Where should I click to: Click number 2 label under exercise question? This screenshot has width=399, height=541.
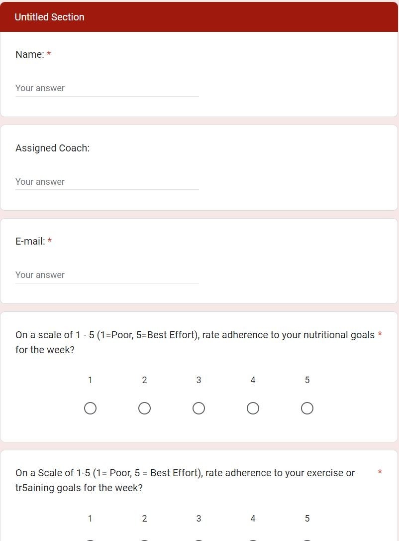click(x=144, y=519)
